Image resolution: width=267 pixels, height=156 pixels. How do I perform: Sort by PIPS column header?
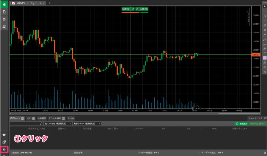pos(214,129)
